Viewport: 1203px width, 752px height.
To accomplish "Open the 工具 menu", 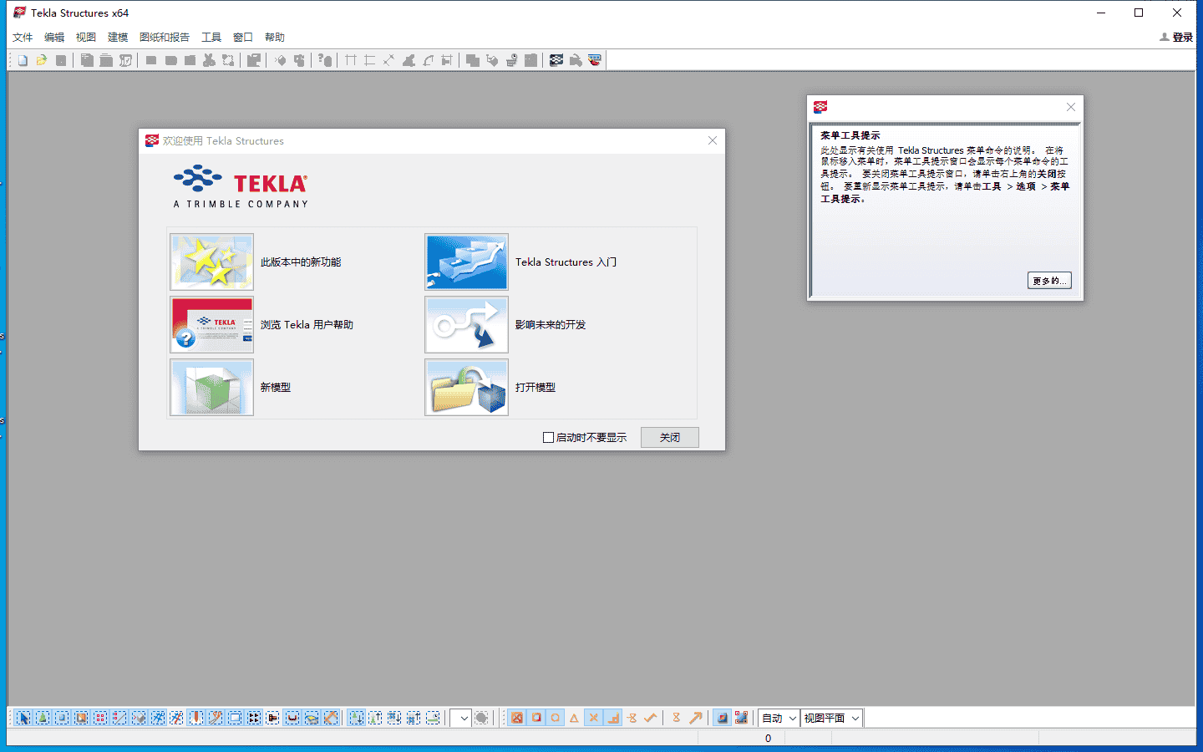I will point(211,37).
